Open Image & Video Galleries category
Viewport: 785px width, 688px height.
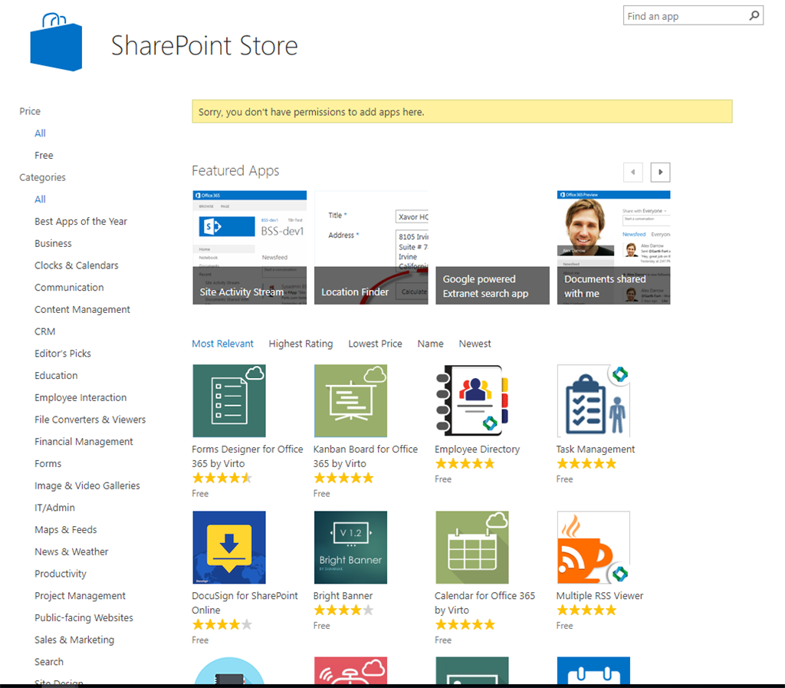point(87,486)
